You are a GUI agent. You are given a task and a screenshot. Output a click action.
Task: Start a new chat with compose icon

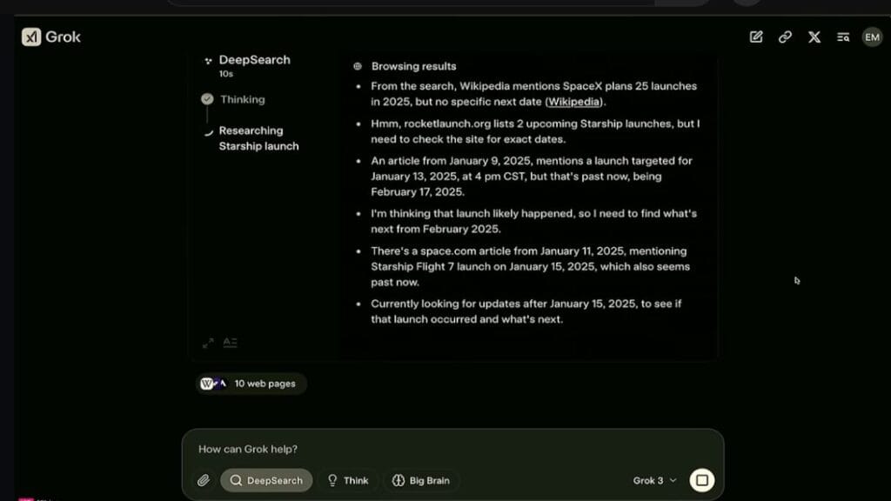(756, 37)
